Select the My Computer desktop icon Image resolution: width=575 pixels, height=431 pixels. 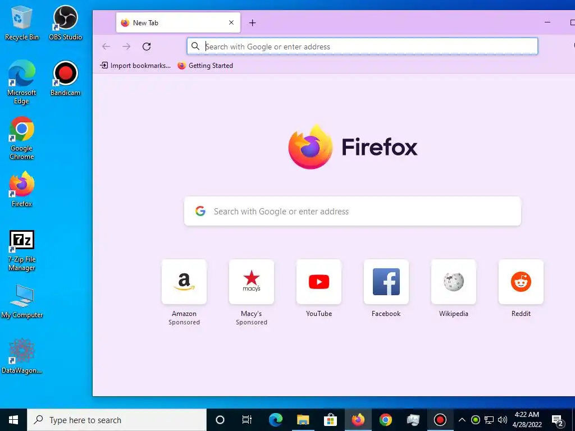22,301
